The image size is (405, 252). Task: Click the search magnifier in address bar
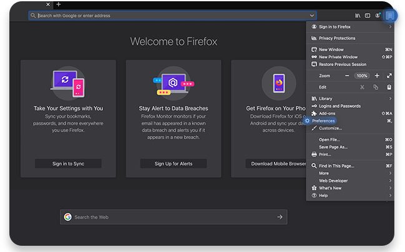point(33,16)
